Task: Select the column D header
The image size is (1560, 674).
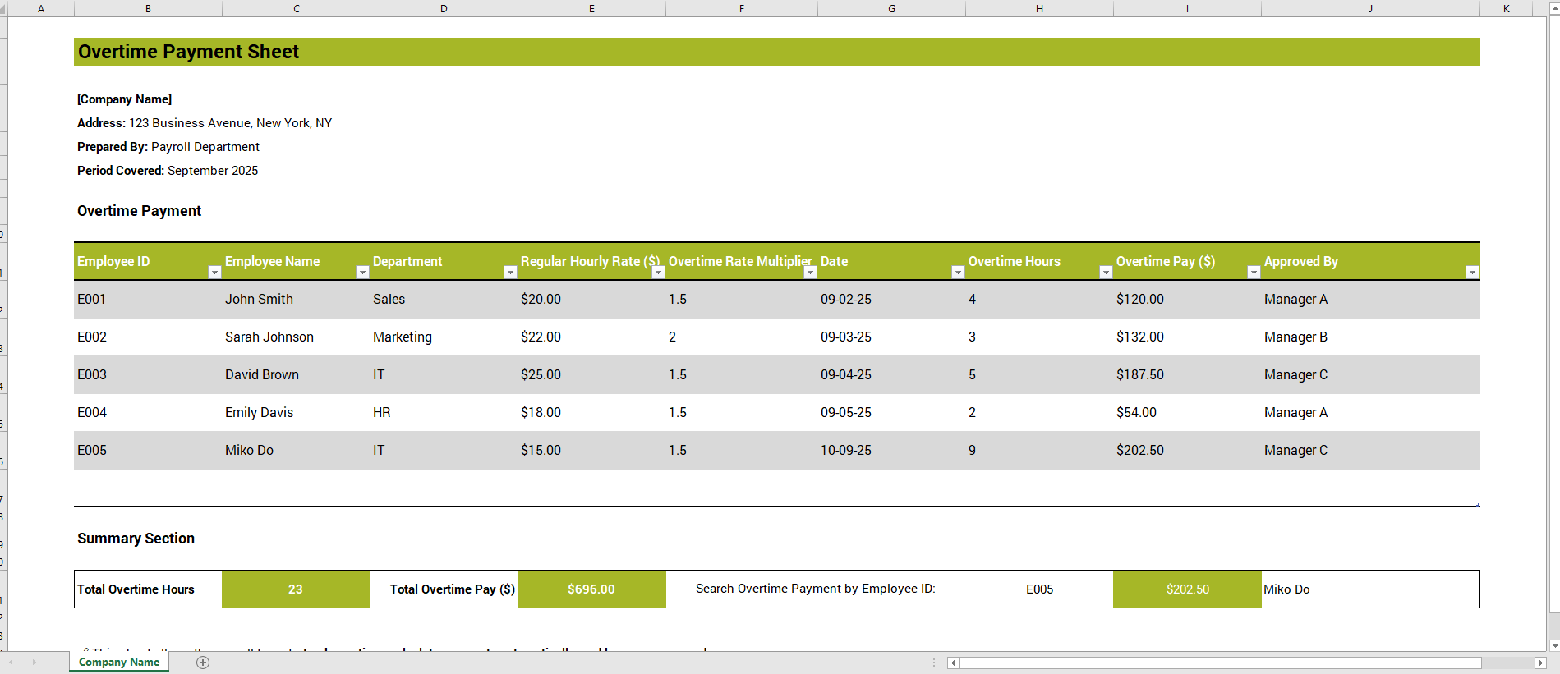Action: click(x=444, y=8)
